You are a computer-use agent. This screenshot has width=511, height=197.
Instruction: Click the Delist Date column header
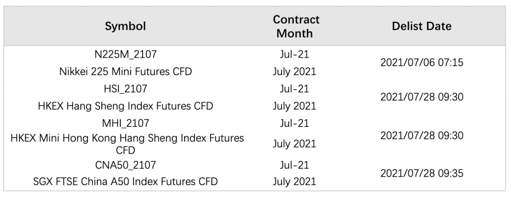point(421,26)
